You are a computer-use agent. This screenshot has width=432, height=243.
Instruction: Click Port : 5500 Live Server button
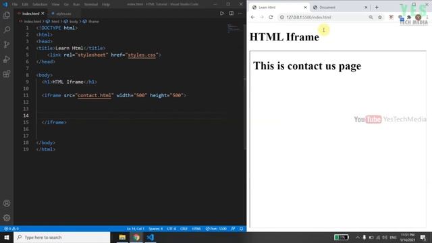click(x=216, y=229)
